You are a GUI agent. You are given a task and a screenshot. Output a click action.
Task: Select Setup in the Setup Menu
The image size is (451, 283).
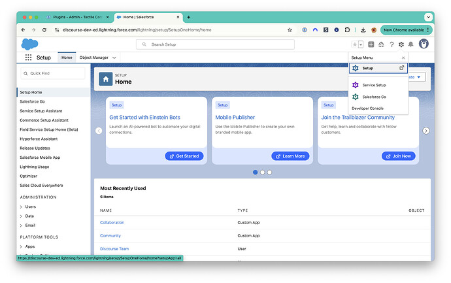(x=378, y=68)
